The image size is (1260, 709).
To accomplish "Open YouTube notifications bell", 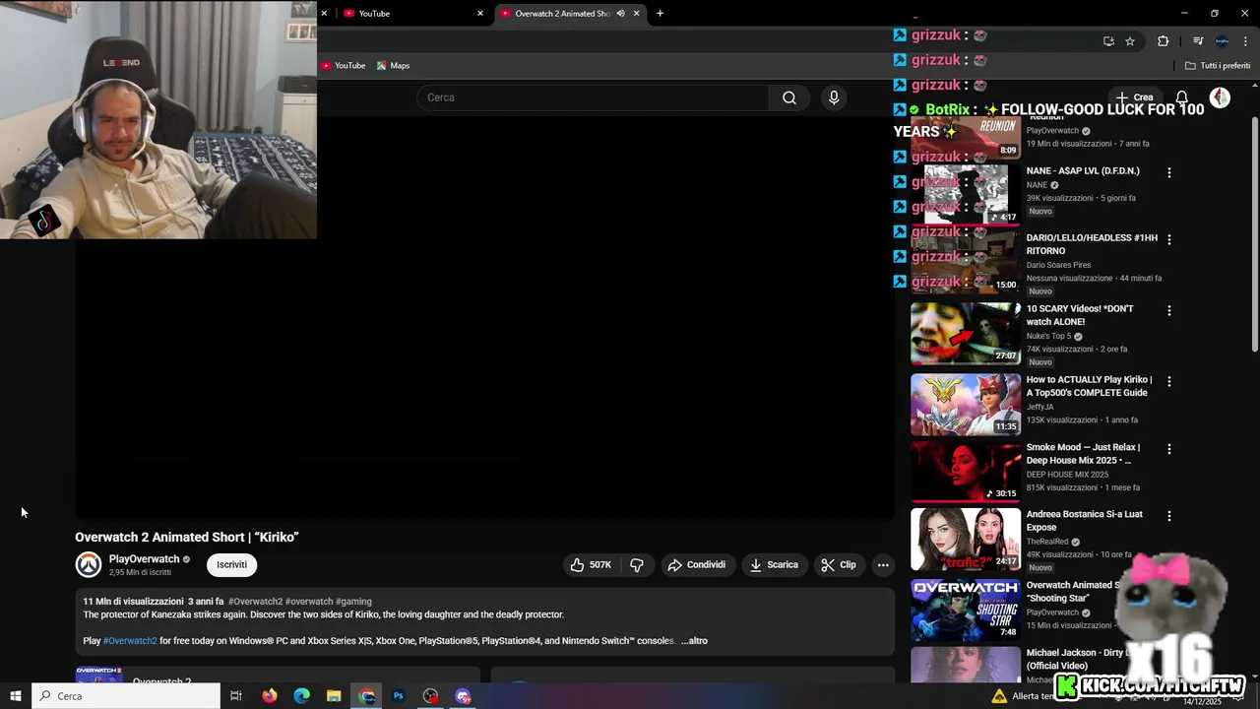I will point(1182,97).
